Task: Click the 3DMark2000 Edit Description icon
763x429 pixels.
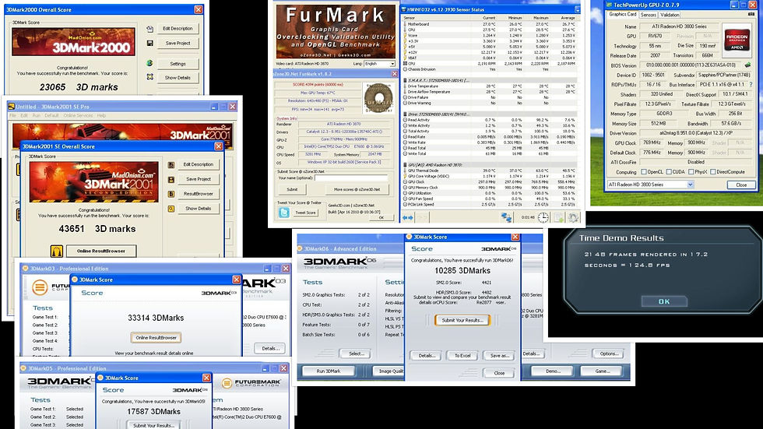Action: click(x=149, y=29)
